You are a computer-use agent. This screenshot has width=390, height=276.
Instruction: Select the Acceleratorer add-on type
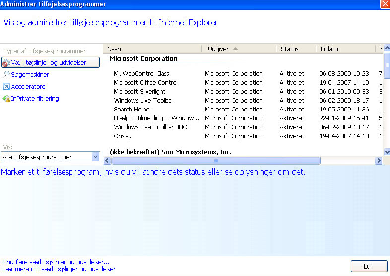(29, 86)
